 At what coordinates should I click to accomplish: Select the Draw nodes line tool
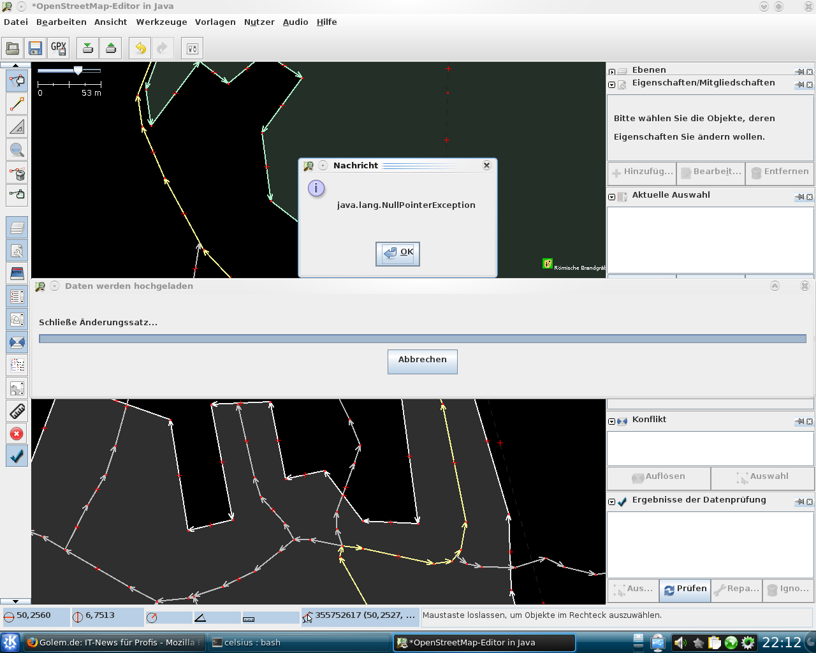(17, 104)
